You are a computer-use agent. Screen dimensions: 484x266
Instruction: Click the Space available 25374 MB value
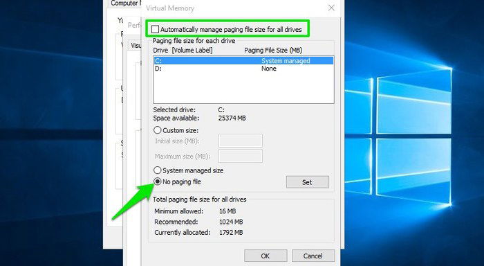(232, 118)
